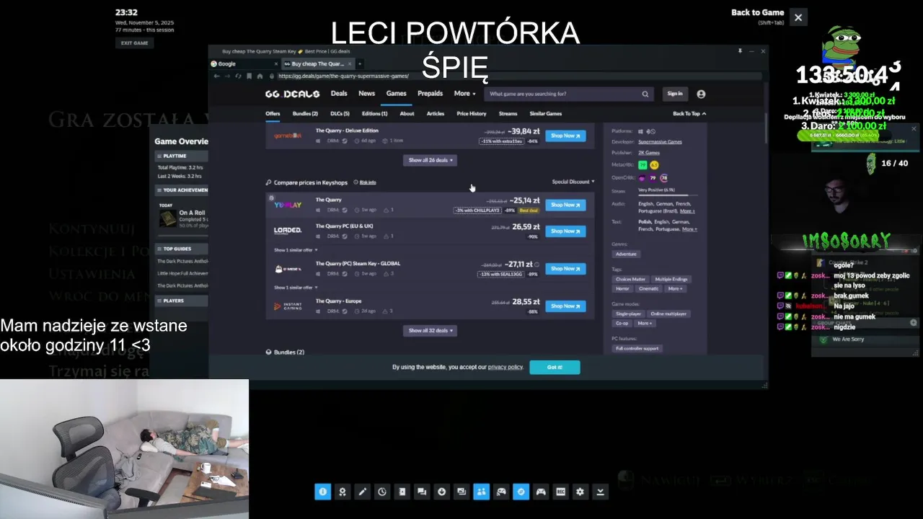Image resolution: width=923 pixels, height=519 pixels.
Task: Open the user profile icon on GG.deals
Action: click(x=701, y=94)
